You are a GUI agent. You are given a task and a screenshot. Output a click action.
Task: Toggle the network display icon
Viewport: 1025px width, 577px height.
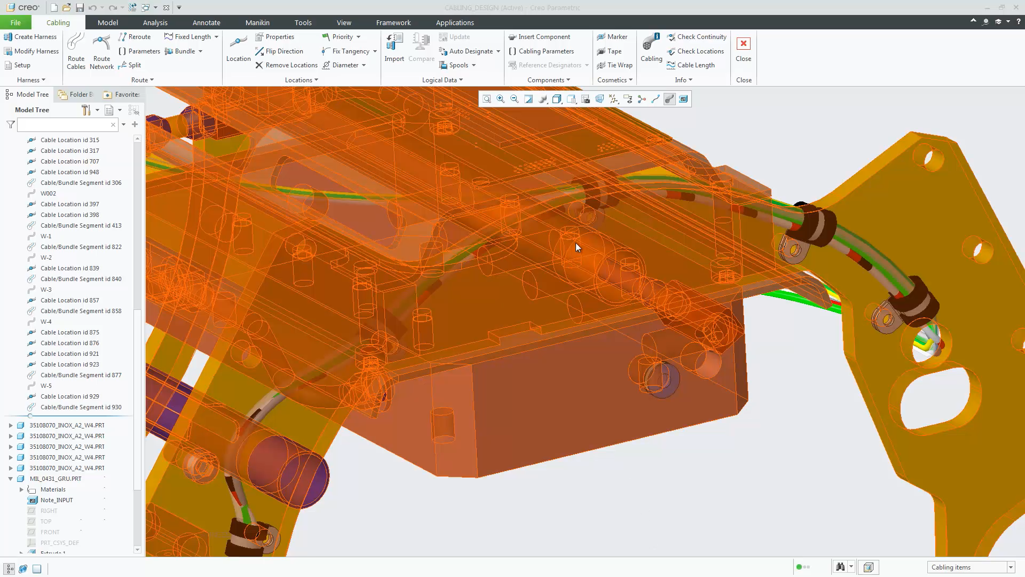642,99
